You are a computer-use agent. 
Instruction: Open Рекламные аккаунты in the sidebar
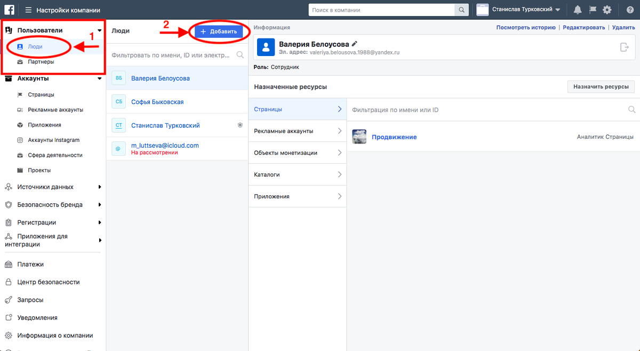click(x=55, y=109)
